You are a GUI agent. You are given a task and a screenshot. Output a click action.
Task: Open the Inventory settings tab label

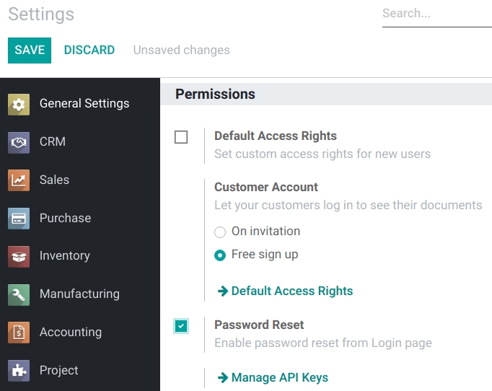pyautogui.click(x=65, y=256)
